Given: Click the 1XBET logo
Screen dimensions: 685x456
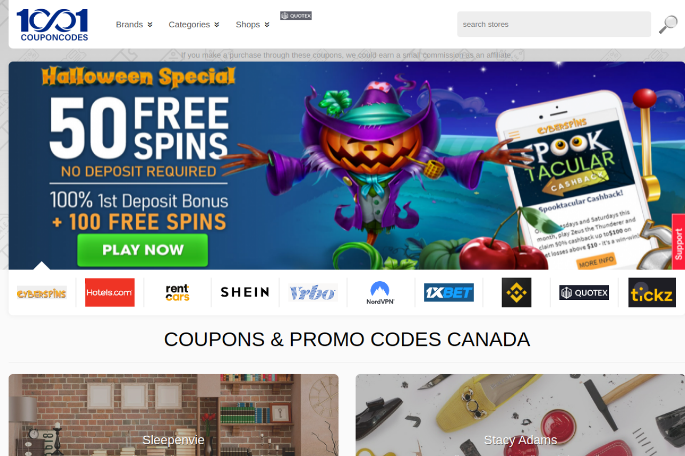Looking at the screenshot, I should pyautogui.click(x=448, y=292).
